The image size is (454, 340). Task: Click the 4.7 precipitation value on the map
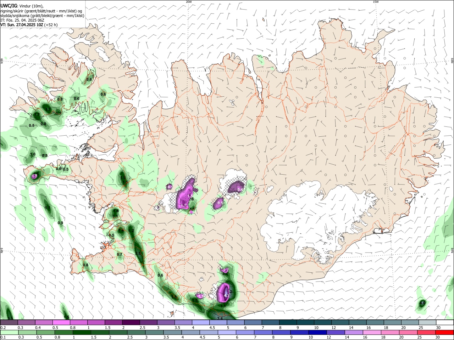pos(227,295)
